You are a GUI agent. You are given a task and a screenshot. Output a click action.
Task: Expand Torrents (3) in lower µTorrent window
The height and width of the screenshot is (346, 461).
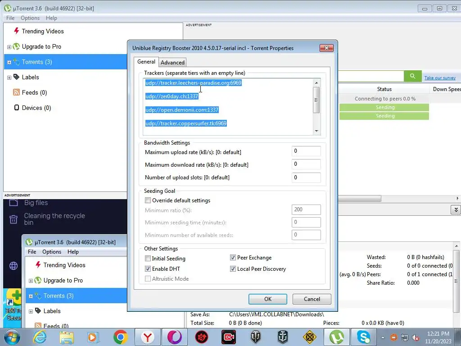[x=31, y=296]
